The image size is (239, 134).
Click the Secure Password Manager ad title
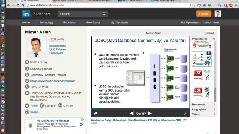pyautogui.click(x=53, y=121)
